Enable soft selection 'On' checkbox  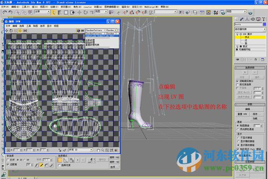8,160
